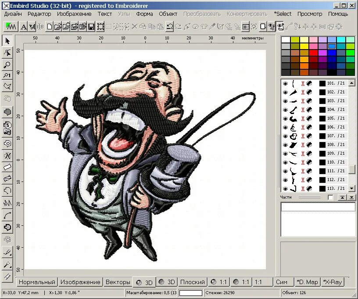The width and height of the screenshot is (358, 299).
Task: Click the eye with scissors icon in toolbar
Action: point(272,27)
